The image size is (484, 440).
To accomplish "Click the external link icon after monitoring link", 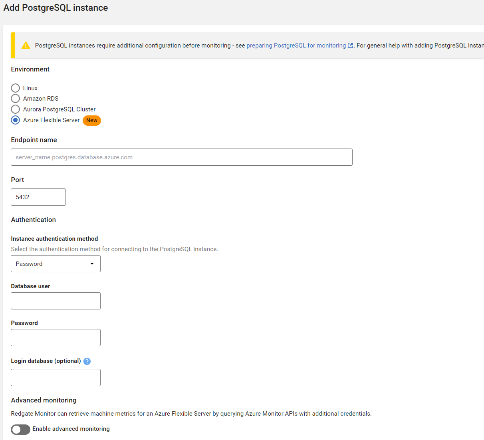I will 351,46.
